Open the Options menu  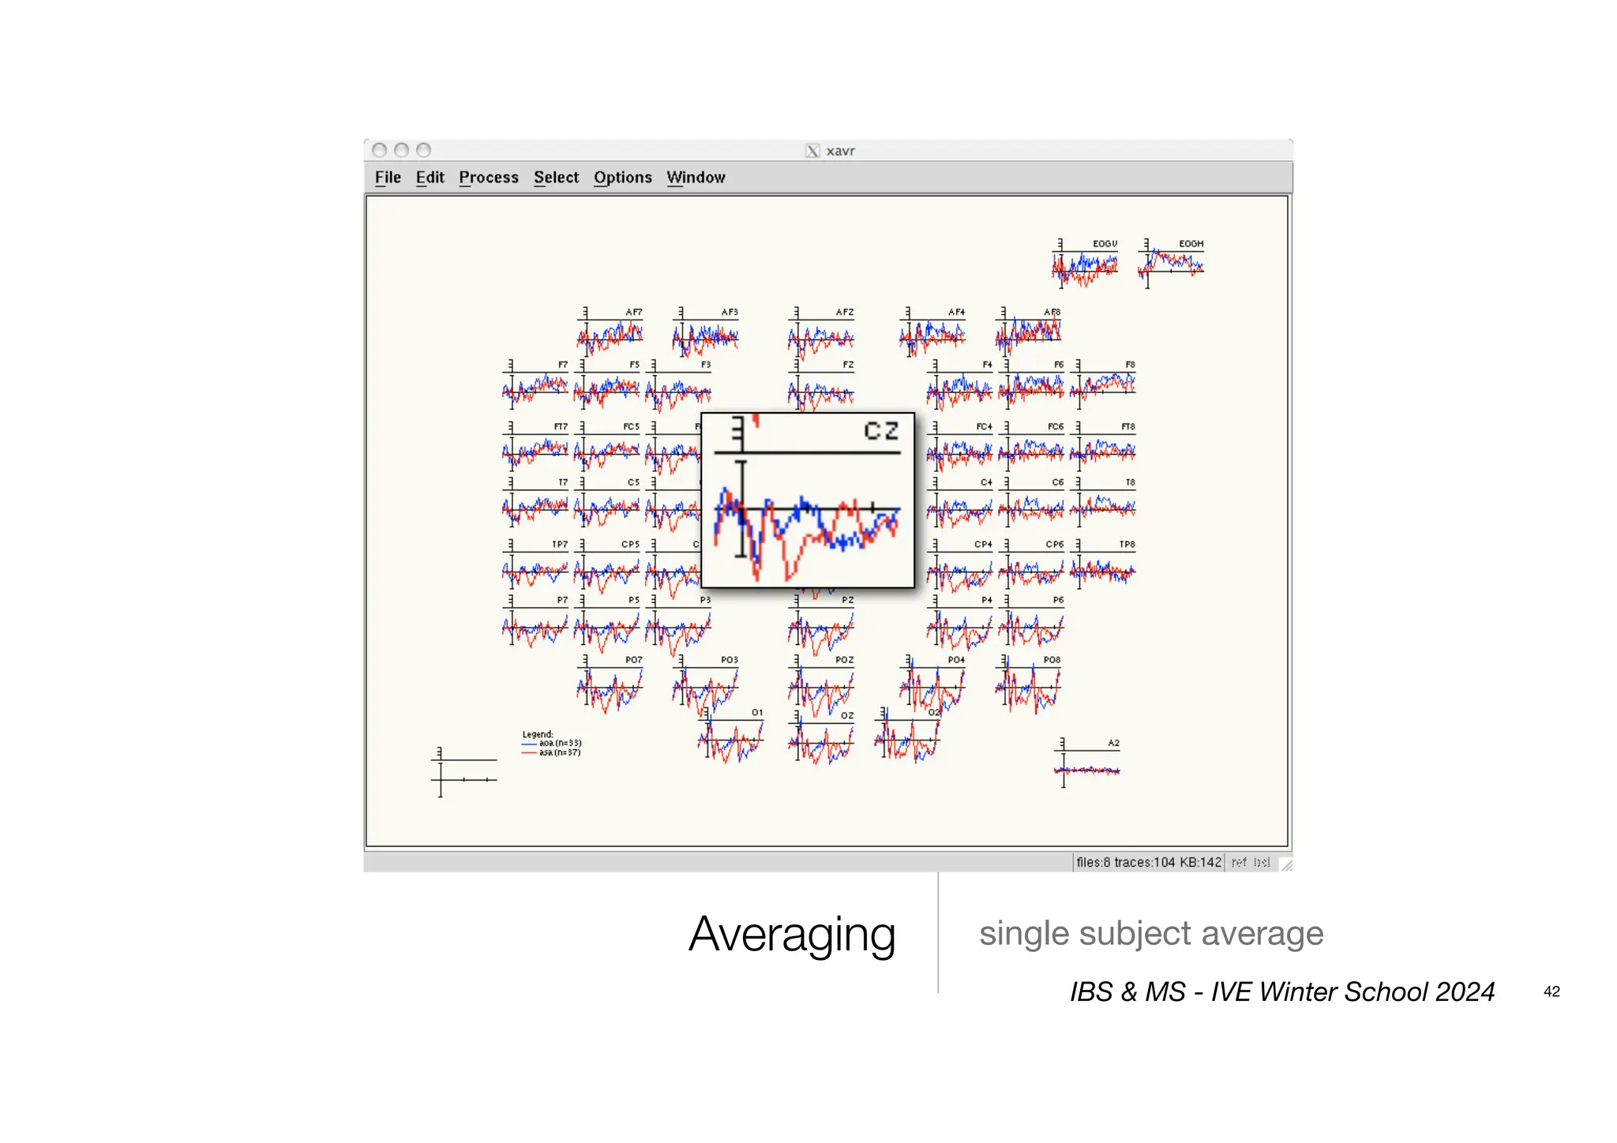point(622,178)
